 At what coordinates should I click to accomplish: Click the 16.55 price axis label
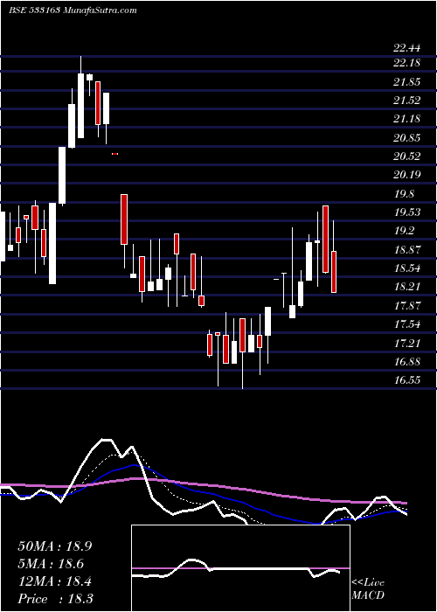[407, 380]
